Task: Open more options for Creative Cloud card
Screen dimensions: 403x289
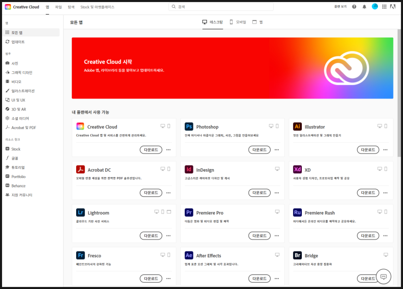Action: (x=168, y=149)
